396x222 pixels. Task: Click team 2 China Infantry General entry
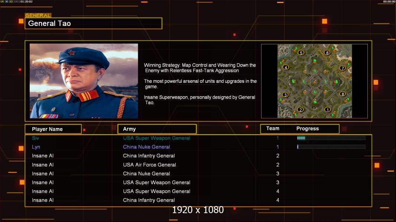tap(149, 156)
